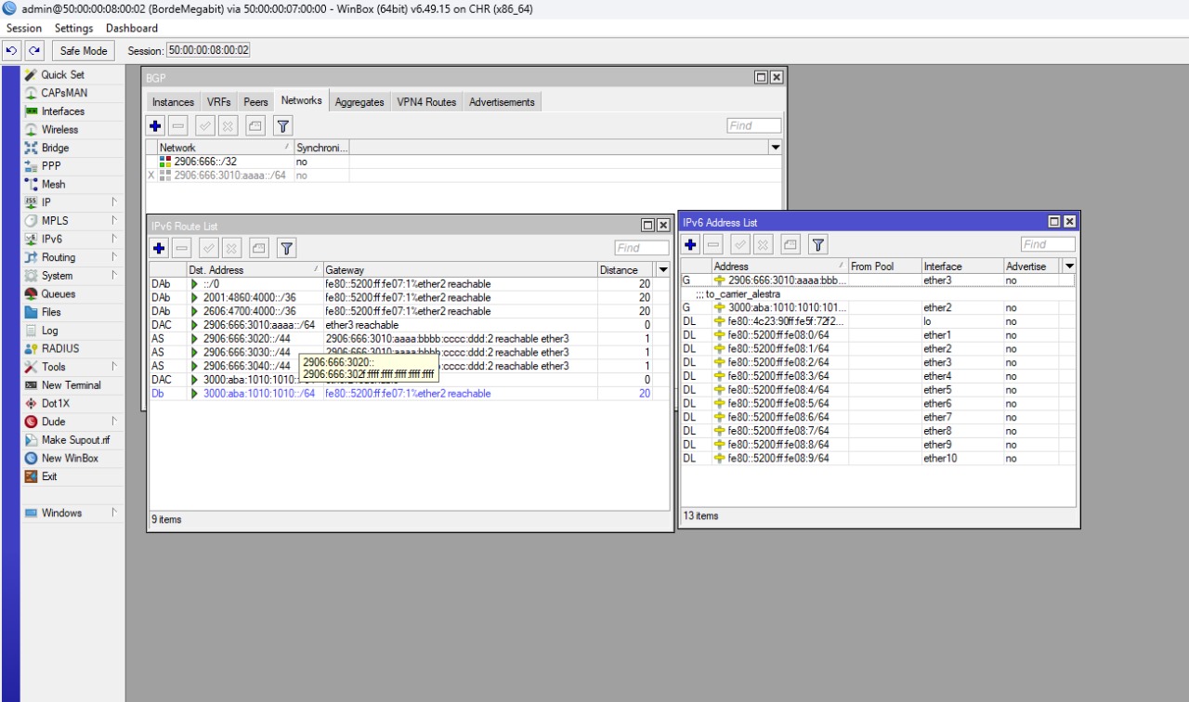Image resolution: width=1189 pixels, height=702 pixels.
Task: Open the column dropdown in IPv6 Route List
Action: [x=662, y=270]
